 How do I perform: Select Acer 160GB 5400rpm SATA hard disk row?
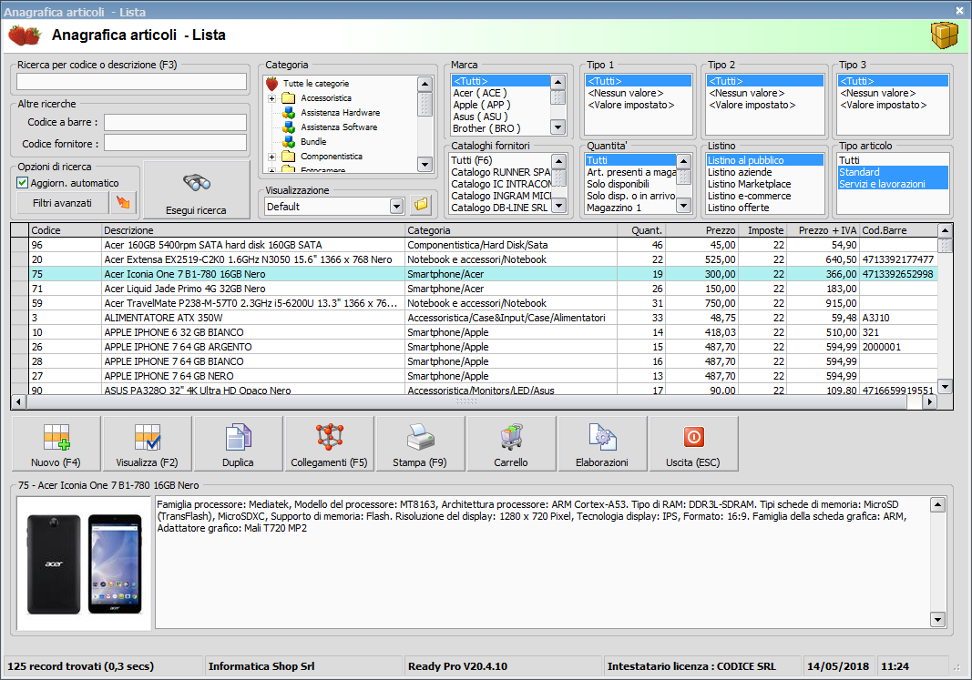[x=474, y=245]
